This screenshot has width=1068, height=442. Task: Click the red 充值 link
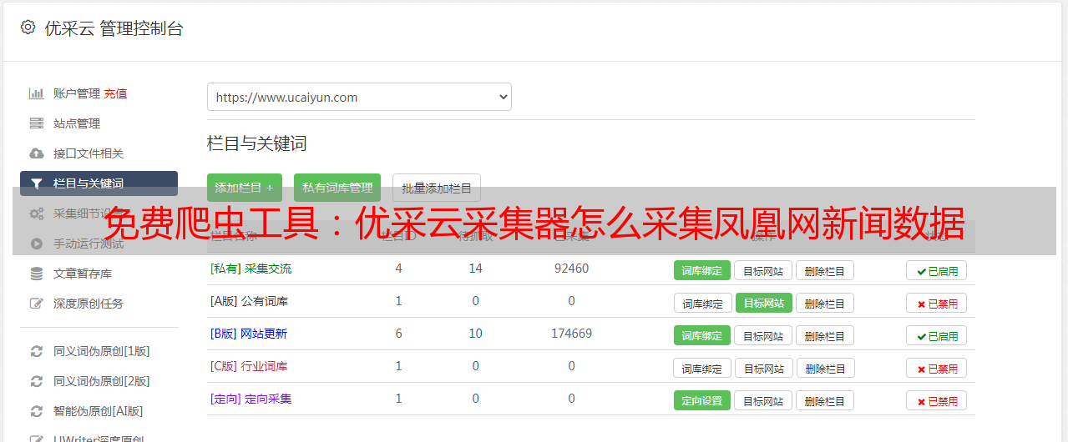(115, 93)
